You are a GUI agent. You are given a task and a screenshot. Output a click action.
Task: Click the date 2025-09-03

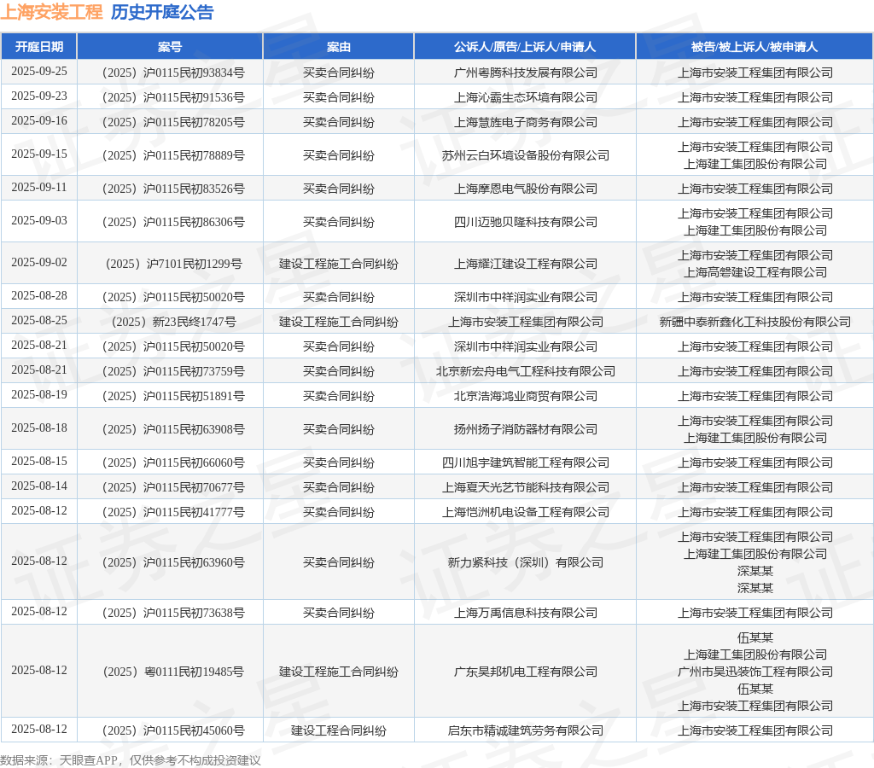pos(39,221)
